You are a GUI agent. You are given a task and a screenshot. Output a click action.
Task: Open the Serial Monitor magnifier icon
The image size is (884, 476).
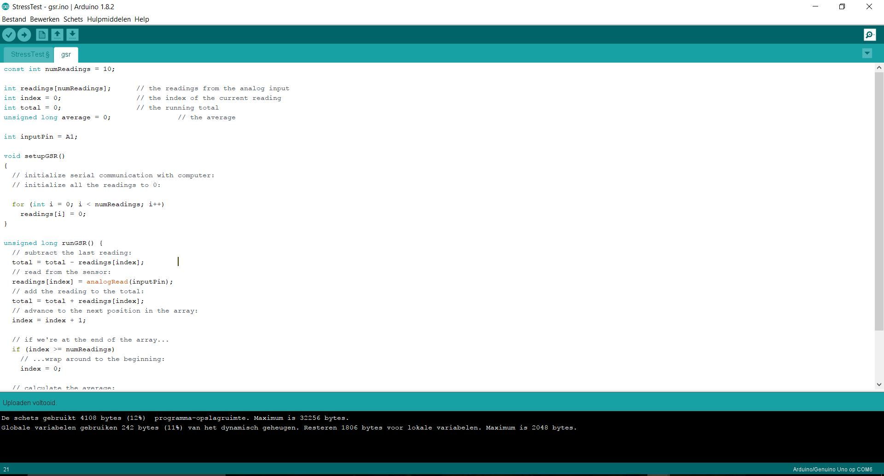[869, 35]
